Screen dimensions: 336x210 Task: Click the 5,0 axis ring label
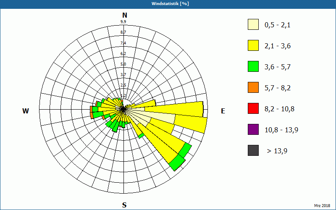pos(123,64)
